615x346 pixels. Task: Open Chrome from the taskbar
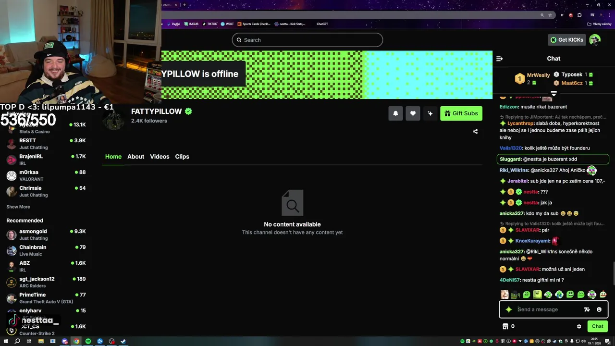[76, 341]
